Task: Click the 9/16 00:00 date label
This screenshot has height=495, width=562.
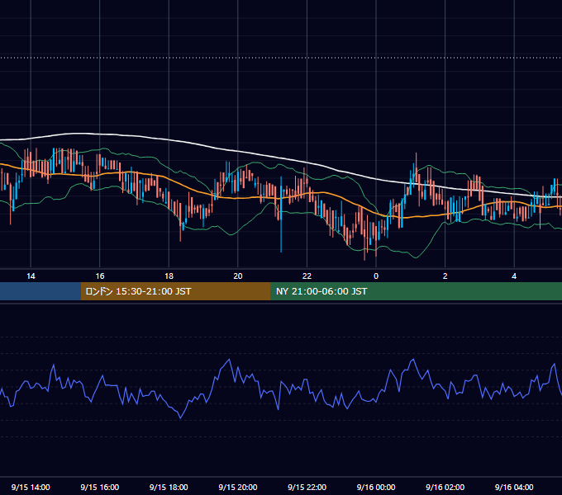Action: 376,487
